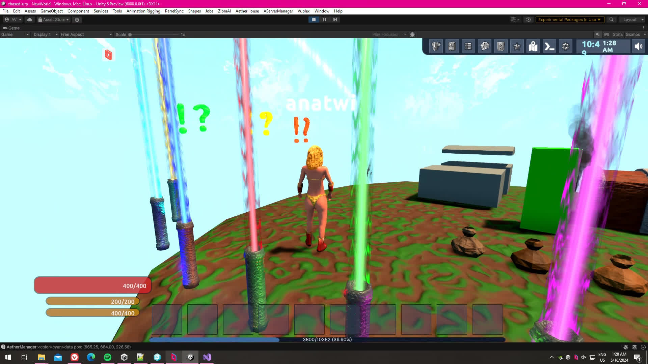Click the Asset Store button
Screen dimensions: 648x364
tap(54, 20)
